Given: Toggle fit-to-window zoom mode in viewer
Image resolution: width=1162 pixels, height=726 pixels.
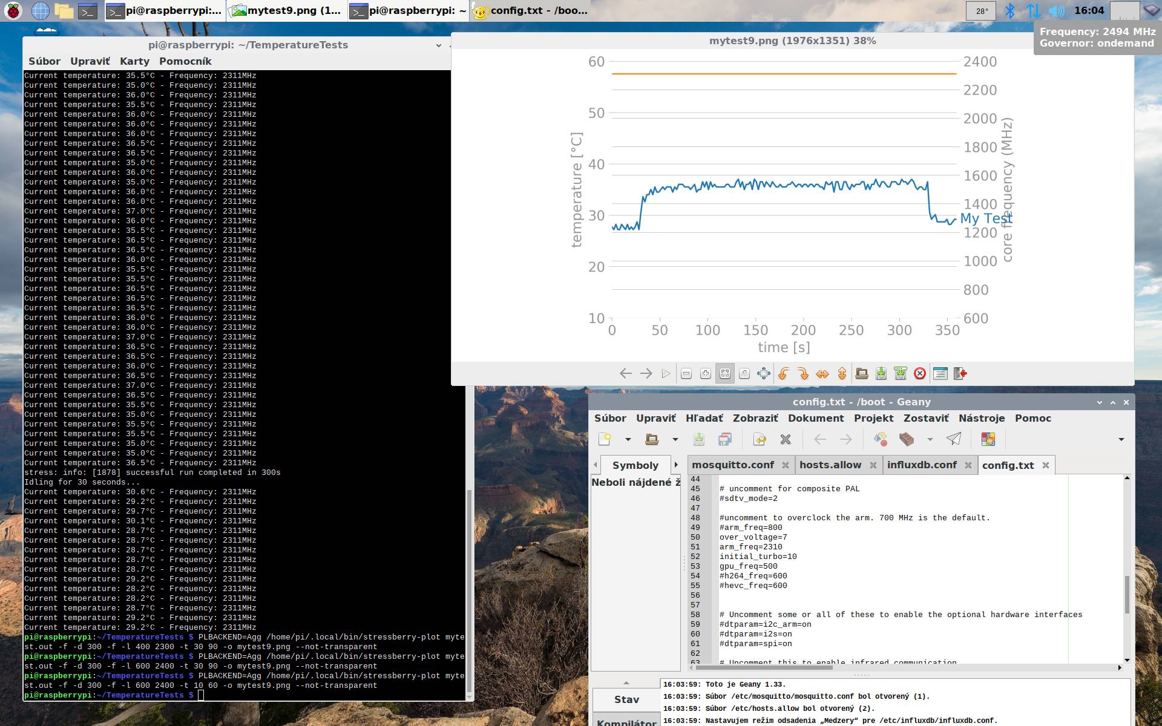Looking at the screenshot, I should pos(725,374).
